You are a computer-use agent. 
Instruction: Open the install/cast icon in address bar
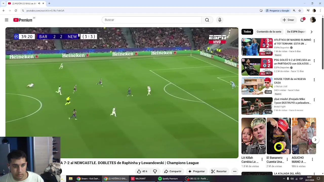(261, 11)
